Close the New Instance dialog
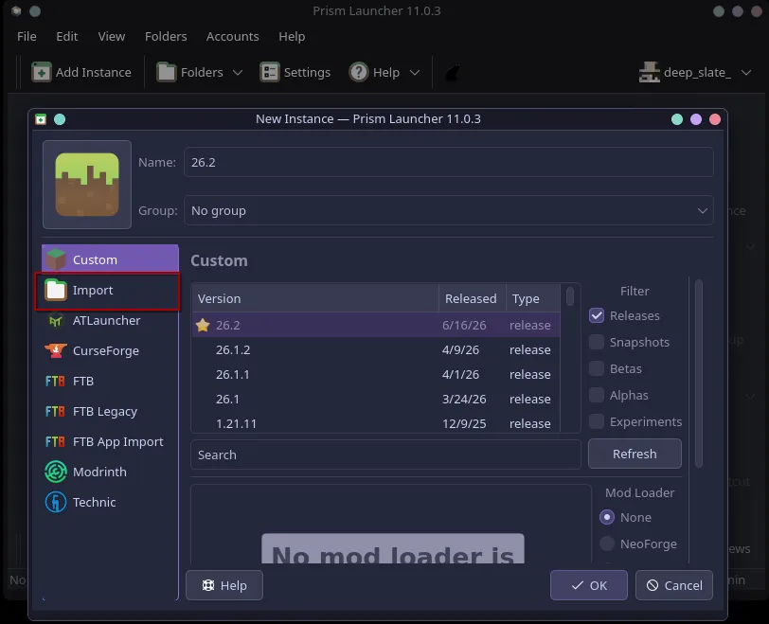This screenshot has height=624, width=769. tap(715, 119)
